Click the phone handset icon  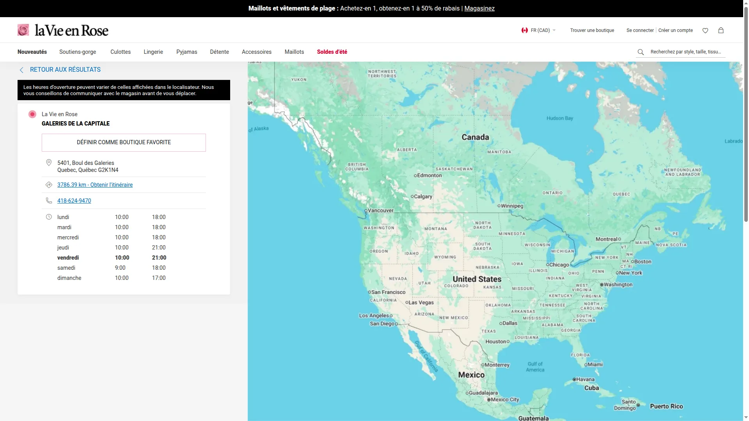(49, 200)
